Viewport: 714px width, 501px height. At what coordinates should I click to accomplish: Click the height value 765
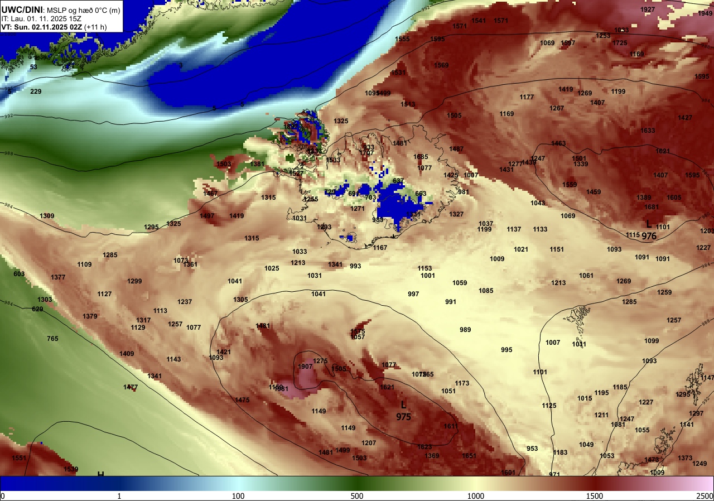52,339
